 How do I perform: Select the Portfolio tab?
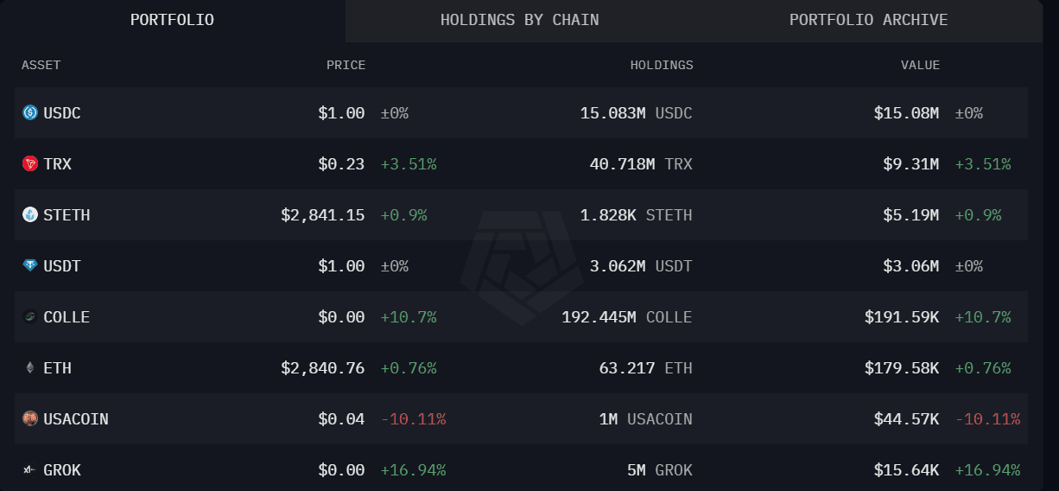172,20
